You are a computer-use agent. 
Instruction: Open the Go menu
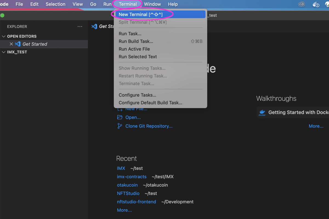[93, 4]
